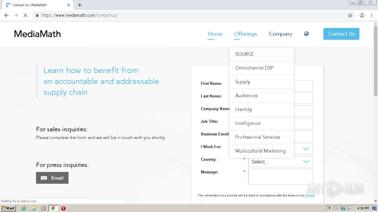
Task: Choose Supply from the Offerings menu
Action: pyautogui.click(x=262, y=82)
